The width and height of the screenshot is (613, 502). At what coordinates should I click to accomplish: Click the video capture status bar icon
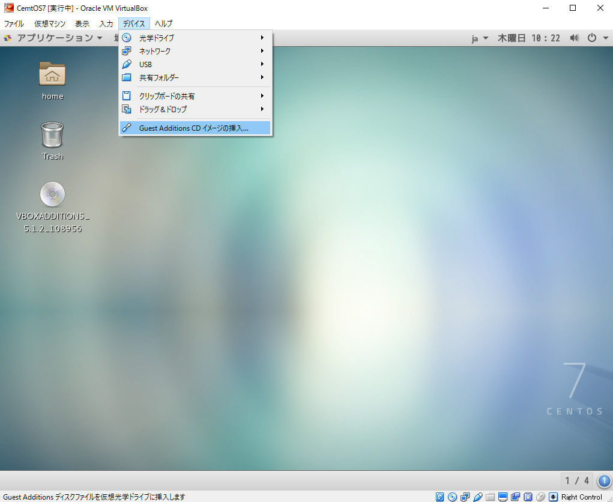pos(515,497)
